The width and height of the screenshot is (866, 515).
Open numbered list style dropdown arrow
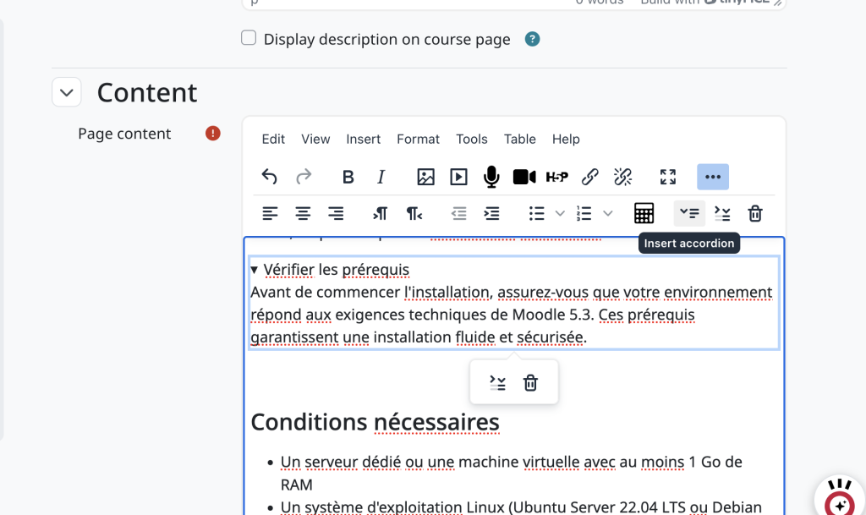[x=607, y=213]
